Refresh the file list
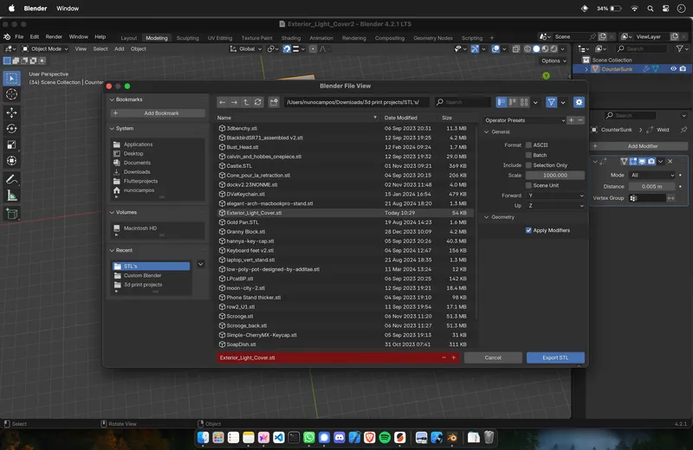This screenshot has width=693, height=450. (x=258, y=102)
